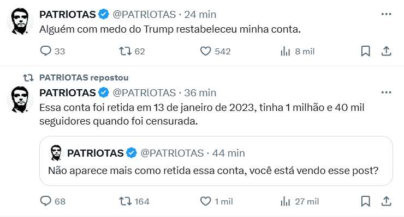This screenshot has width=404, height=217.
Task: Open the 'PATRIOTAS repostou' label
Action: point(84,78)
